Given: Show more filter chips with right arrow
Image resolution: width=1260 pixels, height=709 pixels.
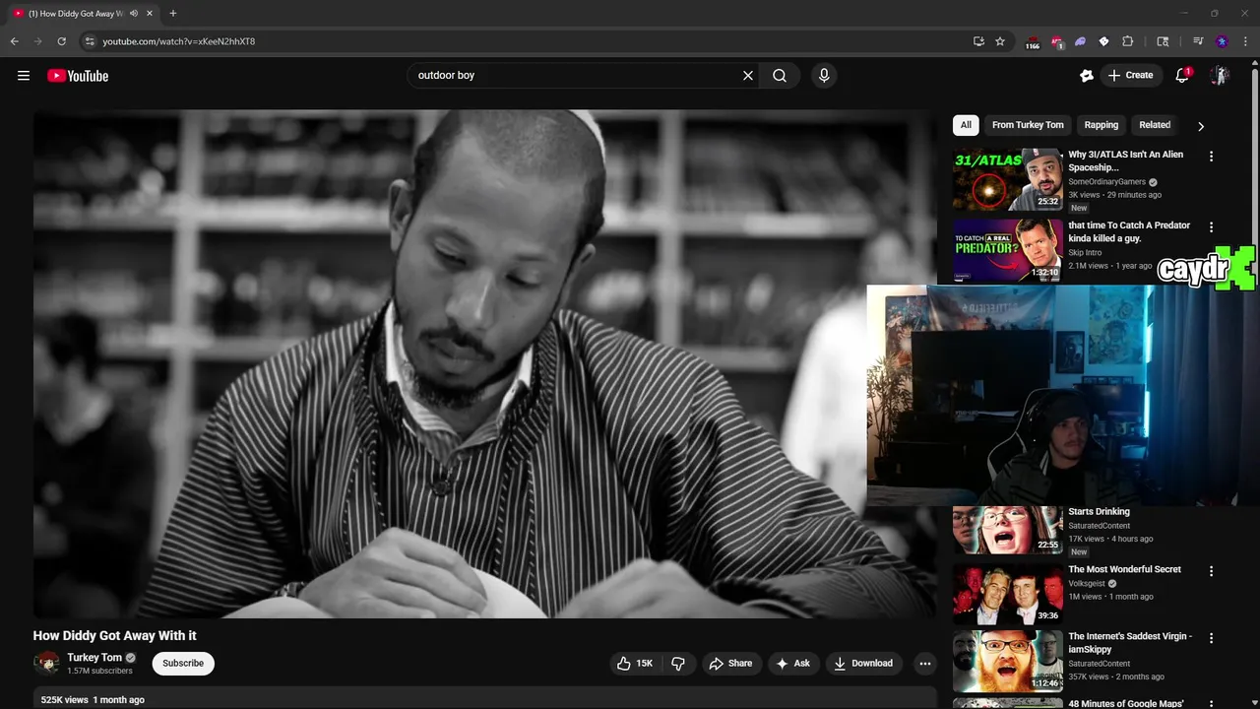Looking at the screenshot, I should pyautogui.click(x=1201, y=126).
